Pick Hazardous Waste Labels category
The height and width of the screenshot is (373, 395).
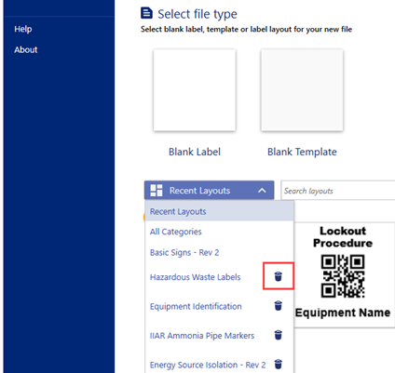[x=196, y=277]
